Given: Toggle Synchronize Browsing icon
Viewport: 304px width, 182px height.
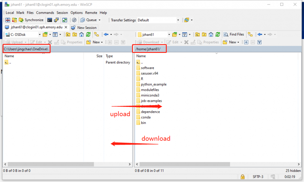Looking at the screenshot, I should pos(64,20).
